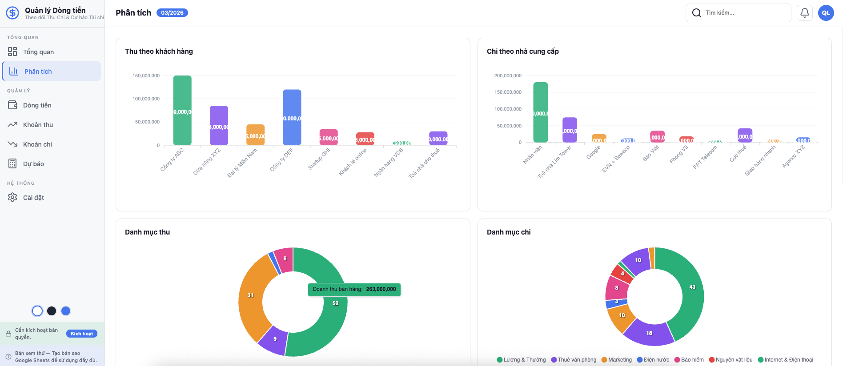The height and width of the screenshot is (366, 843).
Task: Select the dark theme circle
Action: [x=52, y=311]
